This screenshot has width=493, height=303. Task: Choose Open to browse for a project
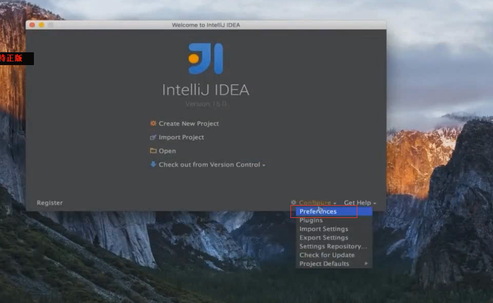point(167,151)
